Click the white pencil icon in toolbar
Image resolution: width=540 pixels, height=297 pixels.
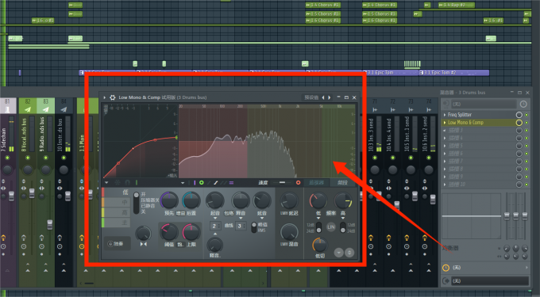(215, 183)
